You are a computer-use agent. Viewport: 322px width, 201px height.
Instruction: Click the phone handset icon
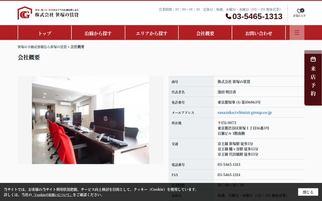[x=228, y=16]
